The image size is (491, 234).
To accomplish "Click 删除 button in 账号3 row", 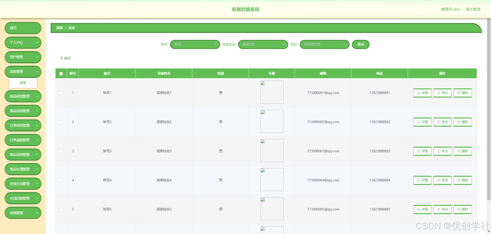I will click(463, 151).
